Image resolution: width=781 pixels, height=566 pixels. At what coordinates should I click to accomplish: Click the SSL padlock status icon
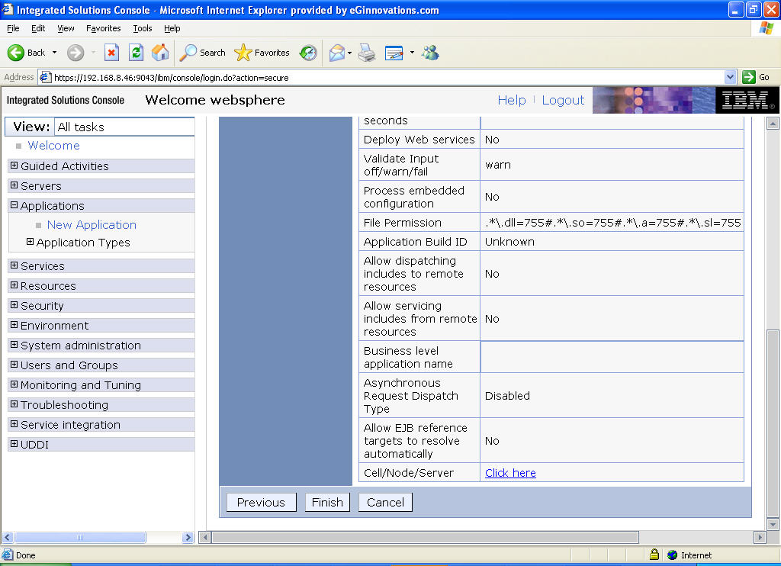point(654,555)
